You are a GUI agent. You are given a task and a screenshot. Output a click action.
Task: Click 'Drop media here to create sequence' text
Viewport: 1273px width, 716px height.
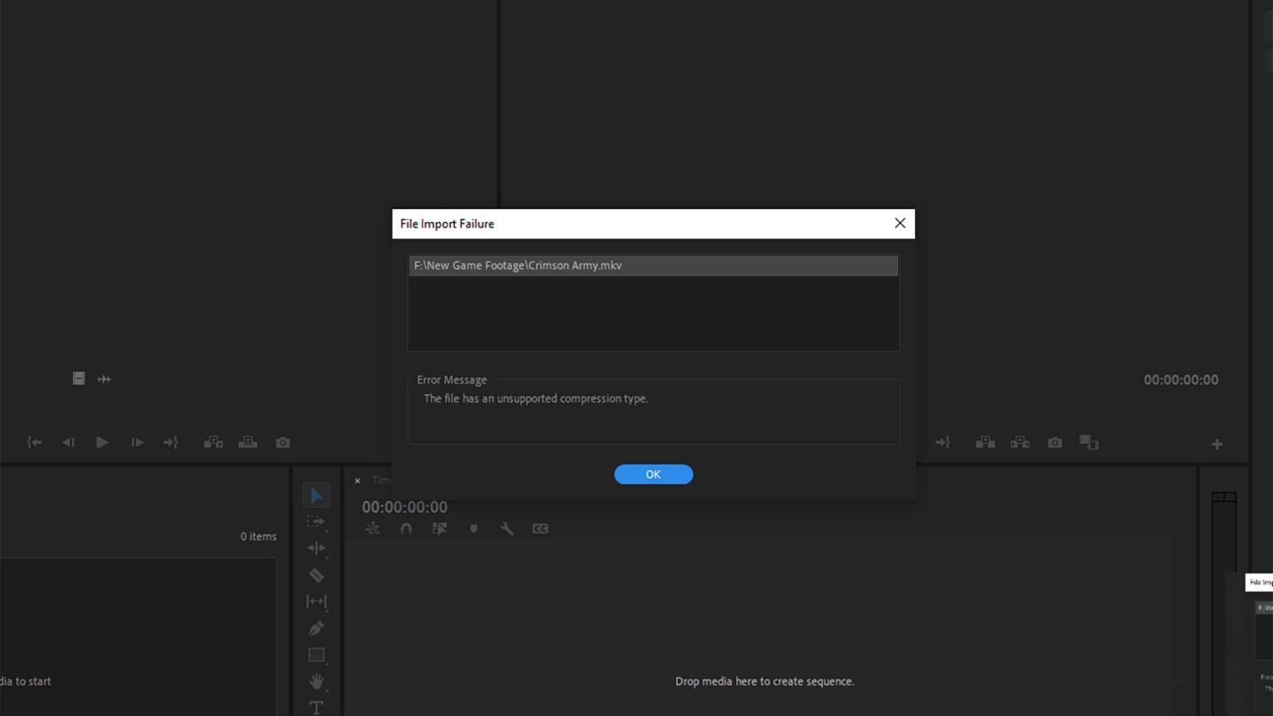tap(764, 681)
